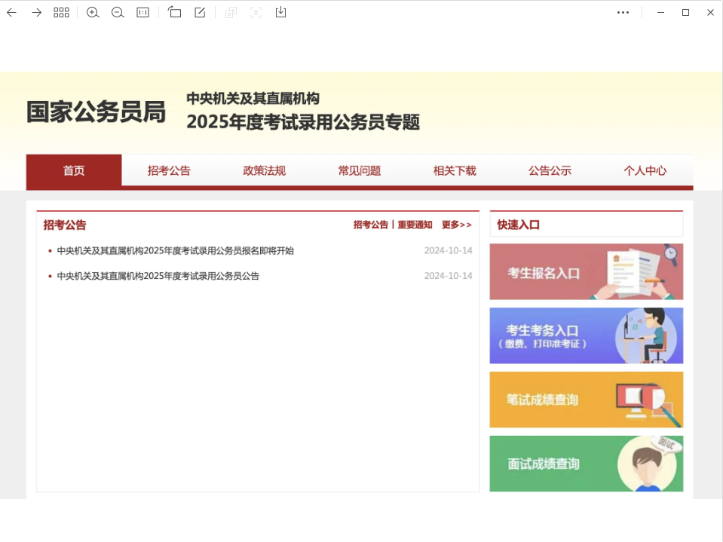Viewport: 723px width, 542px height.
Task: Go to next image with forward arrow
Action: point(36,12)
